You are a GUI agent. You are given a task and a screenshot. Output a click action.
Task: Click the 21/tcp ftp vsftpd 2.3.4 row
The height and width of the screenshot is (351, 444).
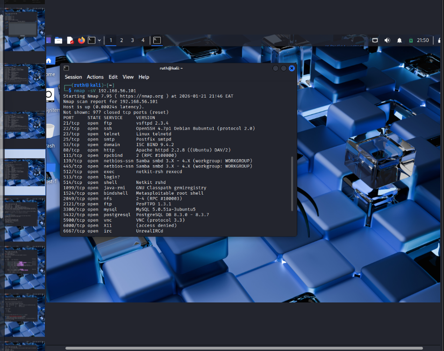click(116, 123)
